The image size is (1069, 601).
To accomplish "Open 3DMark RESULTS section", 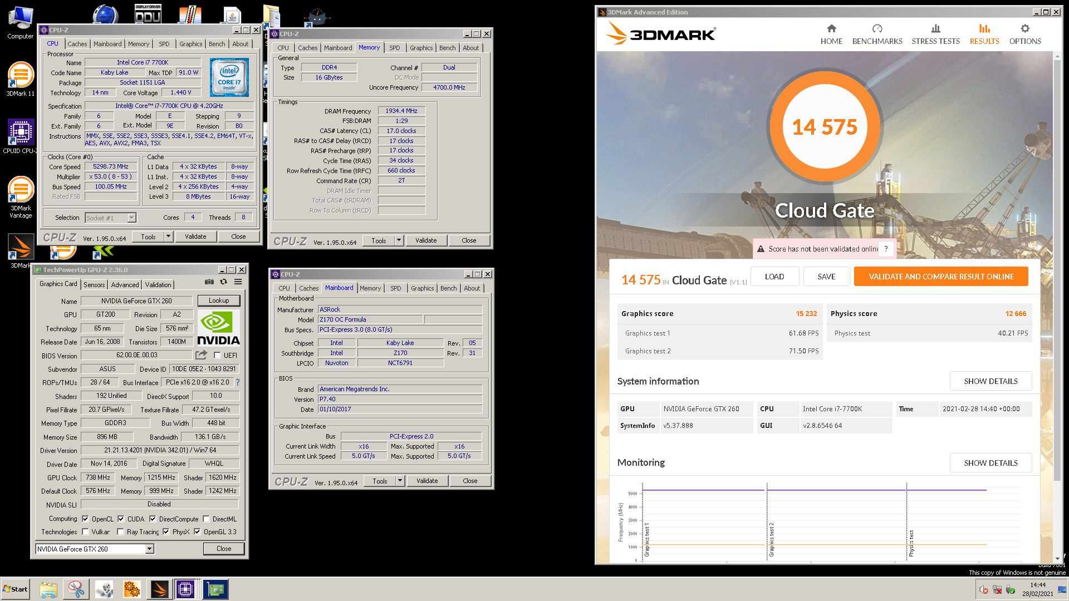I will [984, 35].
